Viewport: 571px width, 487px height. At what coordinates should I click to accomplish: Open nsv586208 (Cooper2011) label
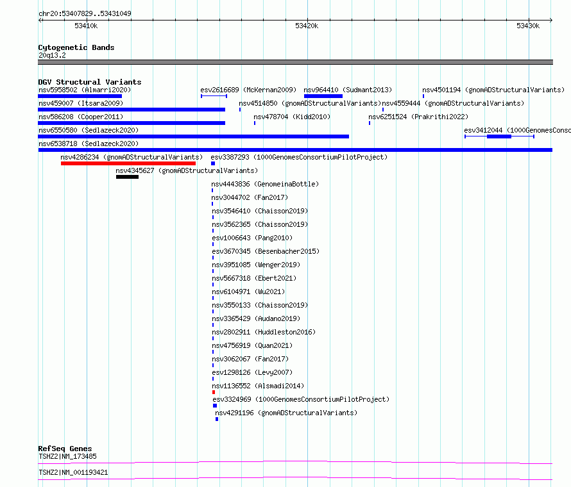tap(81, 117)
